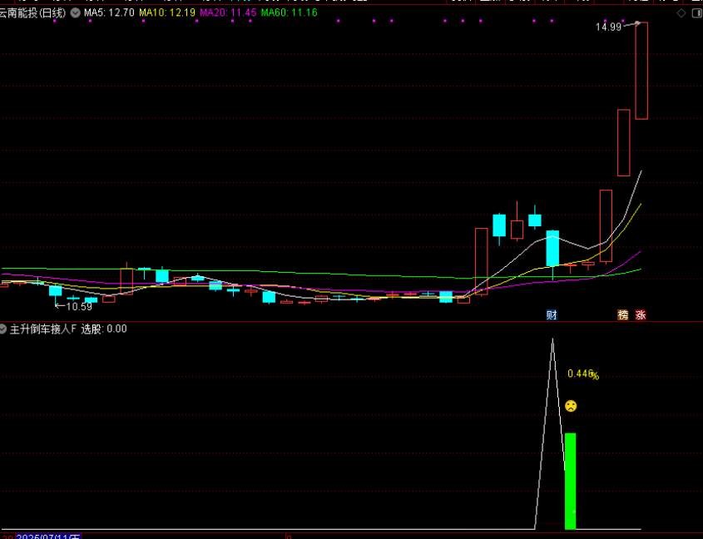Click the sad face emoji icon
The width and height of the screenshot is (703, 539).
coord(571,406)
